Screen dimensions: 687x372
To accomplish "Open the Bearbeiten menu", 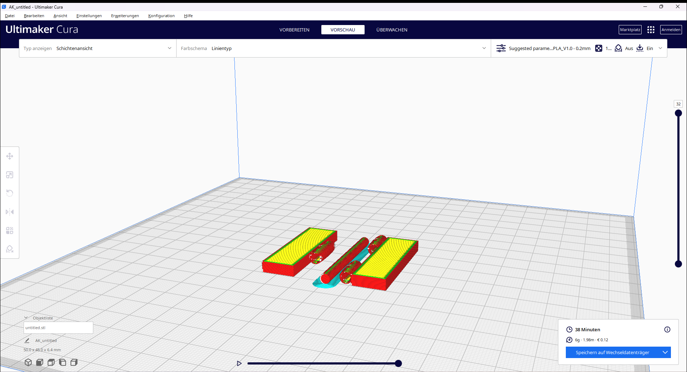I will [x=34, y=16].
